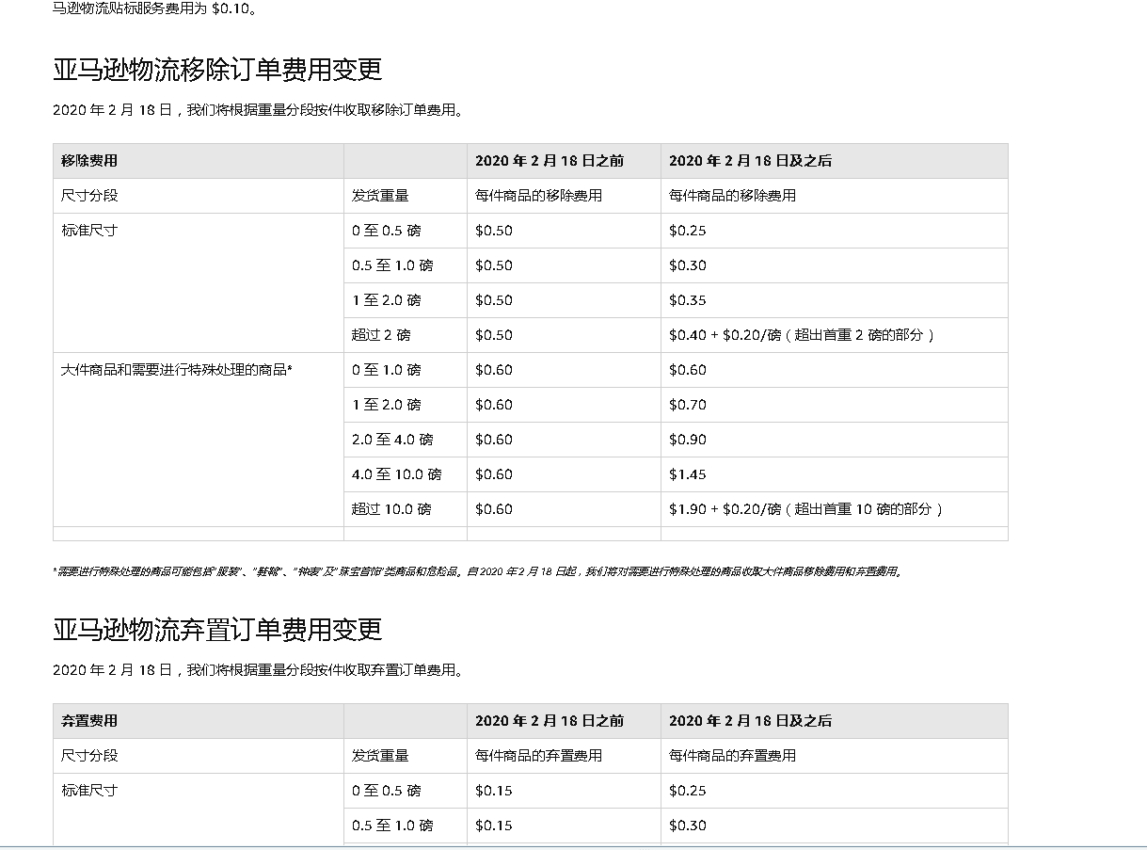Click the $1.45 removal fee cell

point(835,474)
